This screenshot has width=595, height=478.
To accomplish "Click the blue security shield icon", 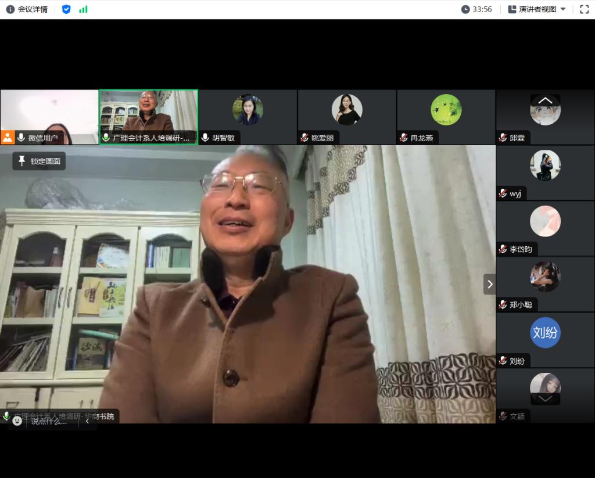I will tap(66, 9).
